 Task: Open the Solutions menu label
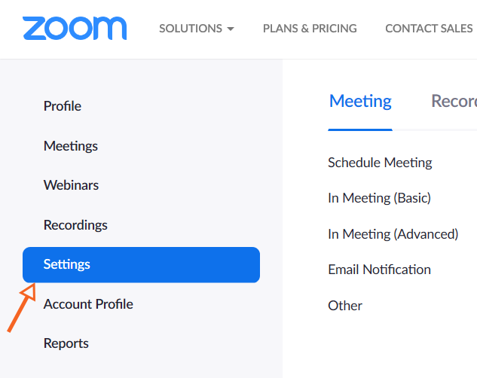(191, 29)
